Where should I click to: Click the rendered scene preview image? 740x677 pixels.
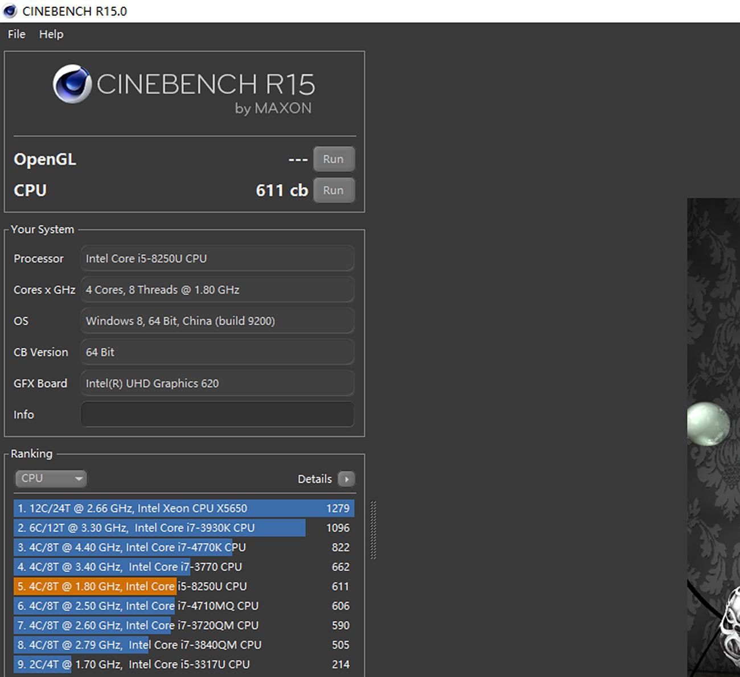pyautogui.click(x=713, y=437)
